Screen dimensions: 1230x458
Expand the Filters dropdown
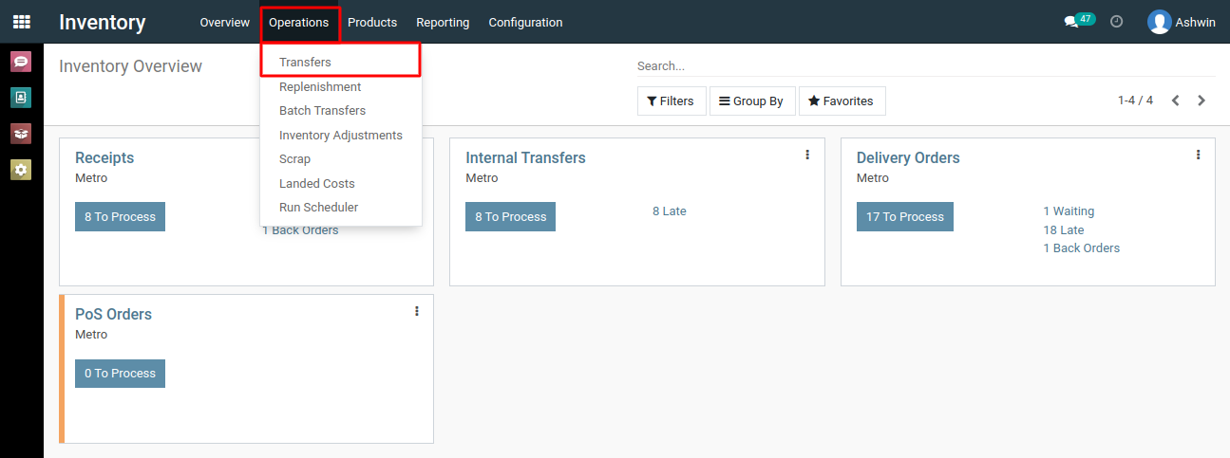click(672, 101)
